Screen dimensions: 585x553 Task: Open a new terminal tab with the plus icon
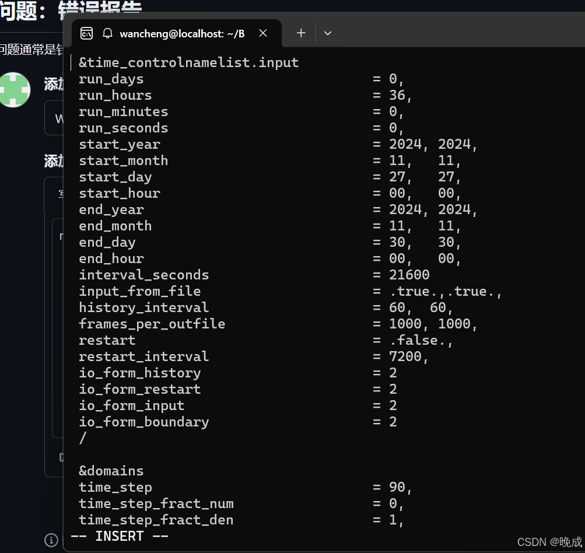coord(300,33)
